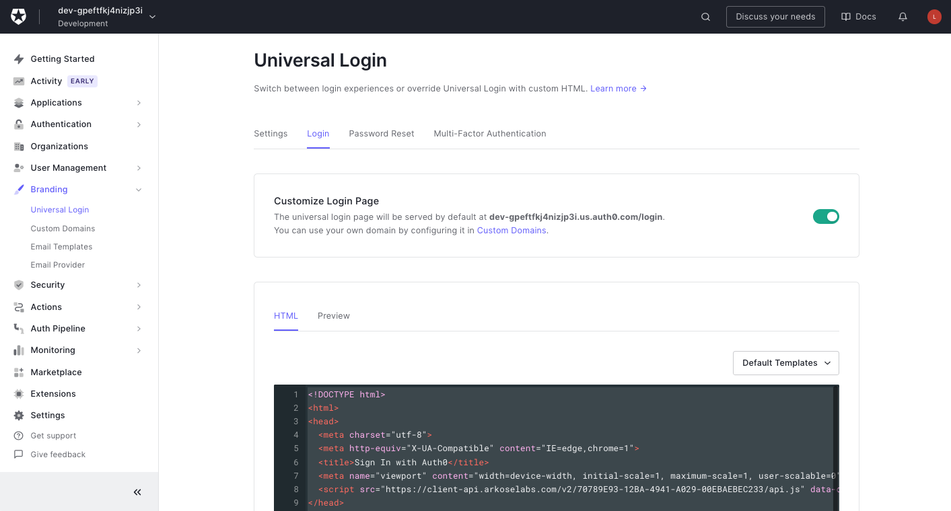Image resolution: width=951 pixels, height=511 pixels.
Task: Open the tenant switcher dropdown
Action: pos(106,17)
